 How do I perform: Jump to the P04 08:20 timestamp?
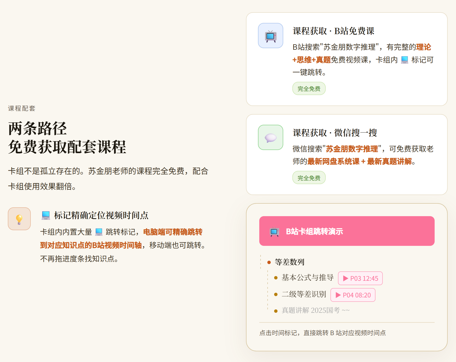[353, 295]
